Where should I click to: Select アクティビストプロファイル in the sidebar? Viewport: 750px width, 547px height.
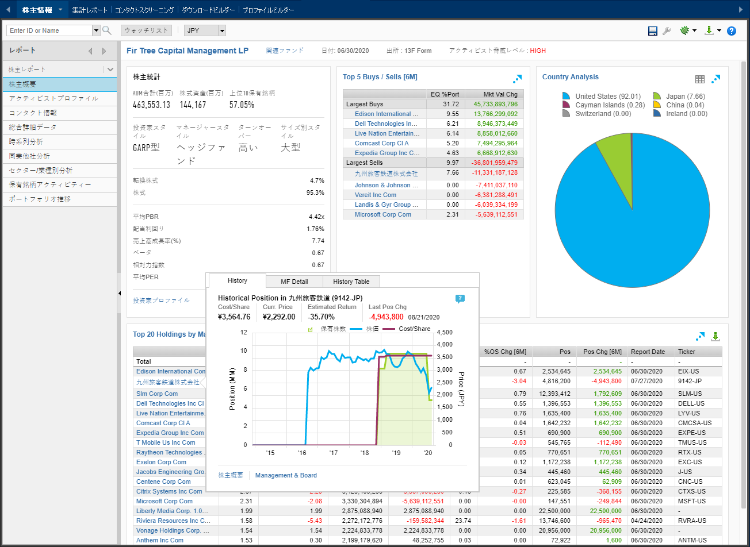60,98
